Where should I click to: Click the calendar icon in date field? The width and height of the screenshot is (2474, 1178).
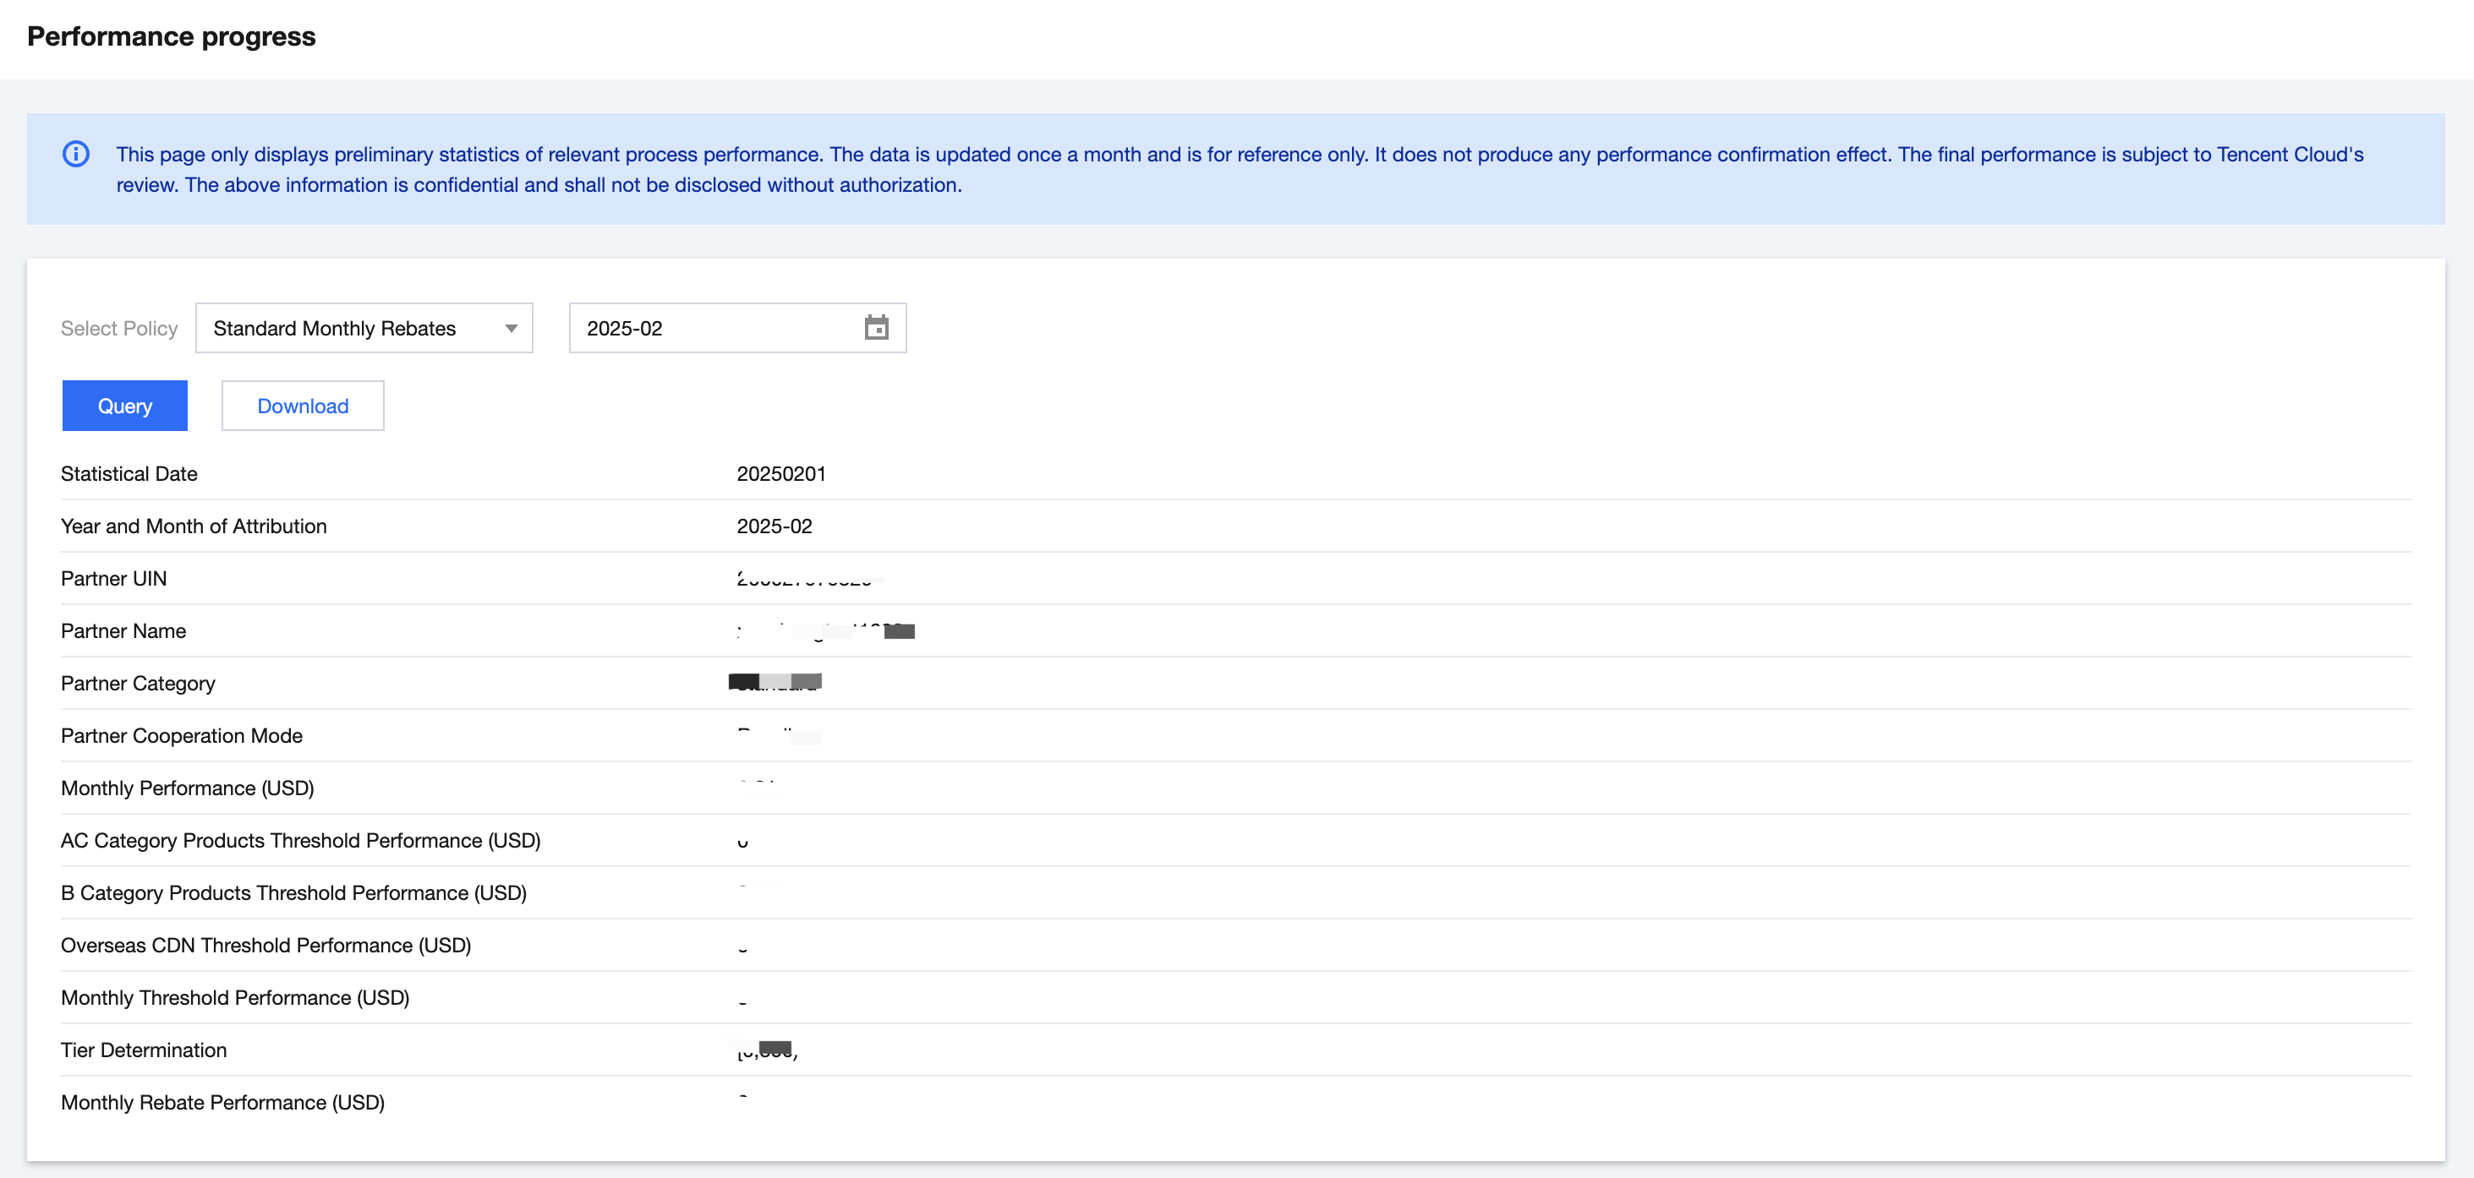(876, 329)
